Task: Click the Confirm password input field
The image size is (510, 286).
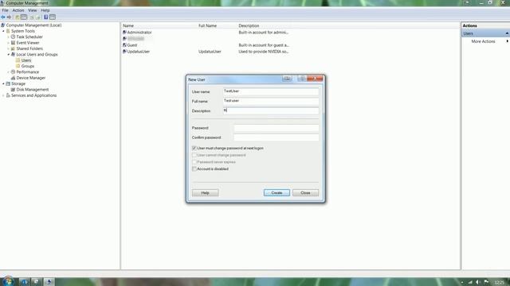Action: [x=277, y=137]
